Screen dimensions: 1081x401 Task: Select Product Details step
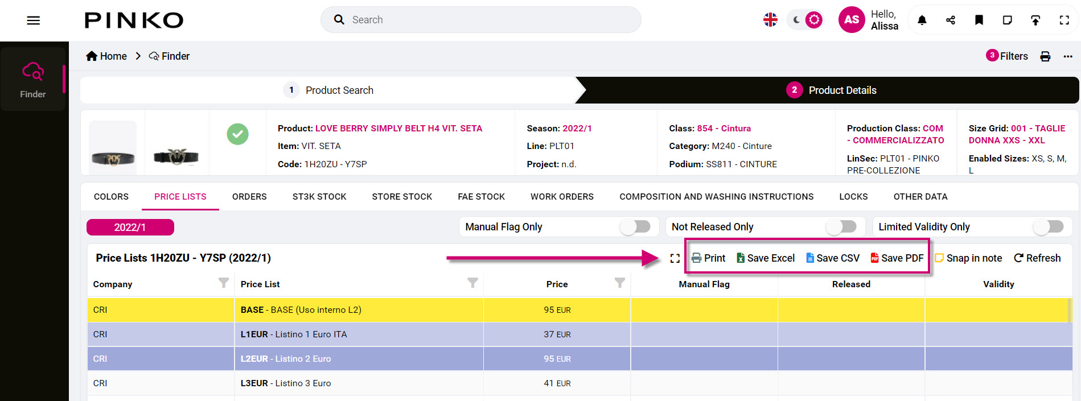click(x=831, y=90)
